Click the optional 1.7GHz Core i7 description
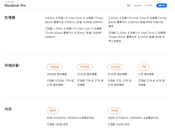Viewport: 175px width, 129px height. pyautogui.click(x=73, y=33)
